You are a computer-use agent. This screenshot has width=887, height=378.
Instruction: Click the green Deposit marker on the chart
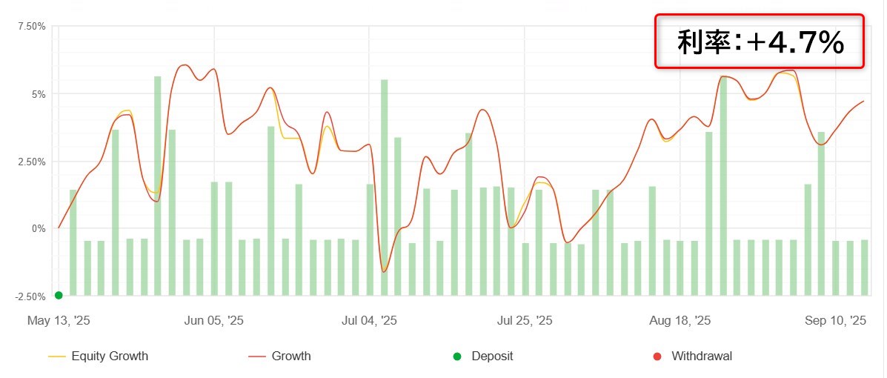(59, 295)
